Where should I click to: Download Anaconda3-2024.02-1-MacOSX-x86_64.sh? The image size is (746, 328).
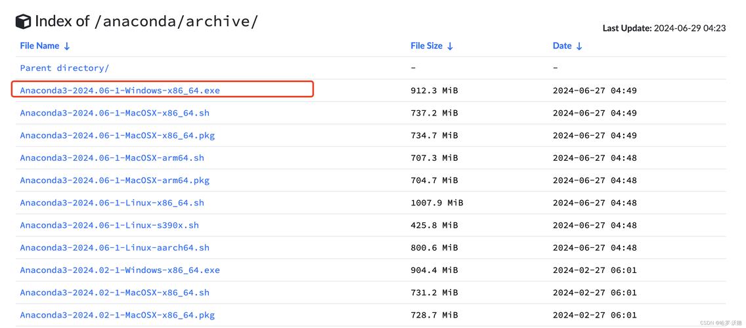pyautogui.click(x=115, y=293)
